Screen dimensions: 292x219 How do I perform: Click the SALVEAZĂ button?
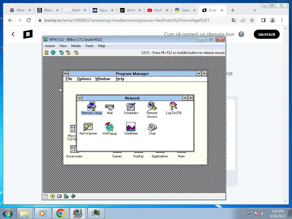pyautogui.click(x=267, y=34)
